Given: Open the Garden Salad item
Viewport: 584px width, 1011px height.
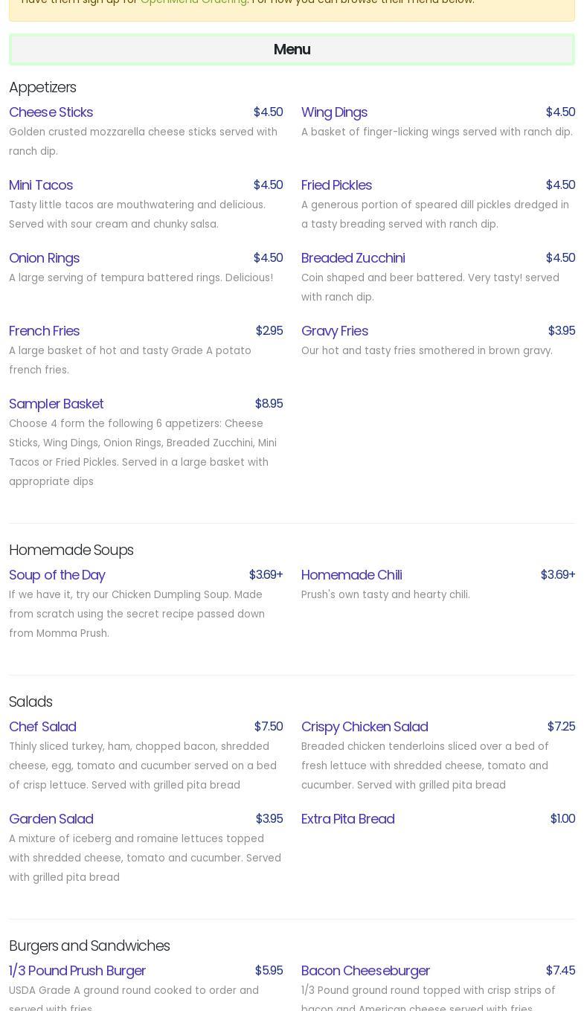Looking at the screenshot, I should tap(51, 818).
